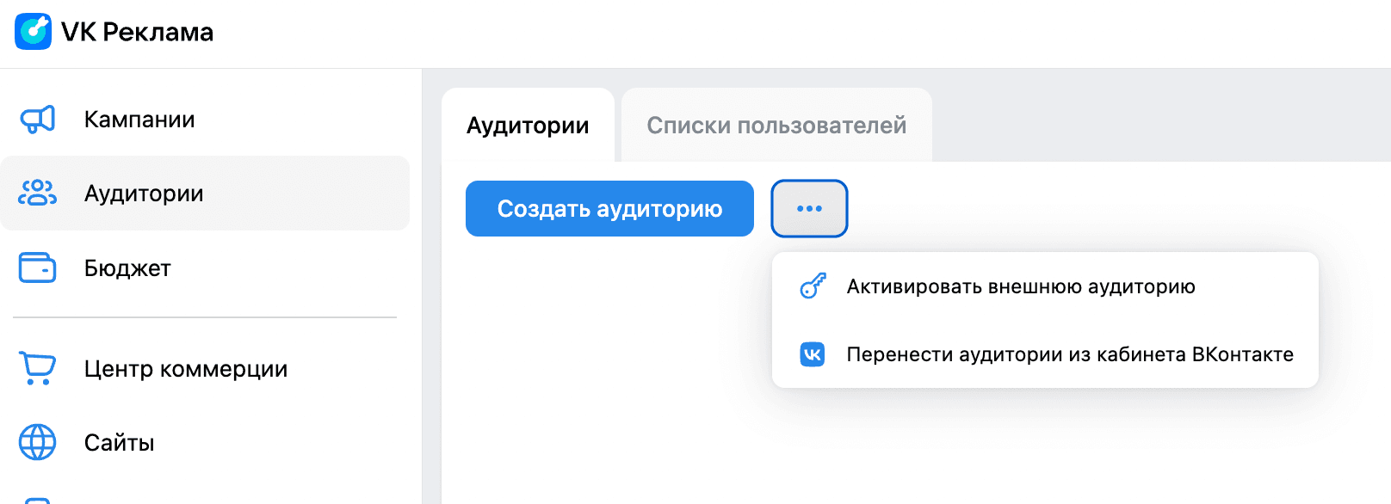The image size is (1391, 504).
Task: Click the wallet icon next to Бюджет
Action: (x=38, y=267)
